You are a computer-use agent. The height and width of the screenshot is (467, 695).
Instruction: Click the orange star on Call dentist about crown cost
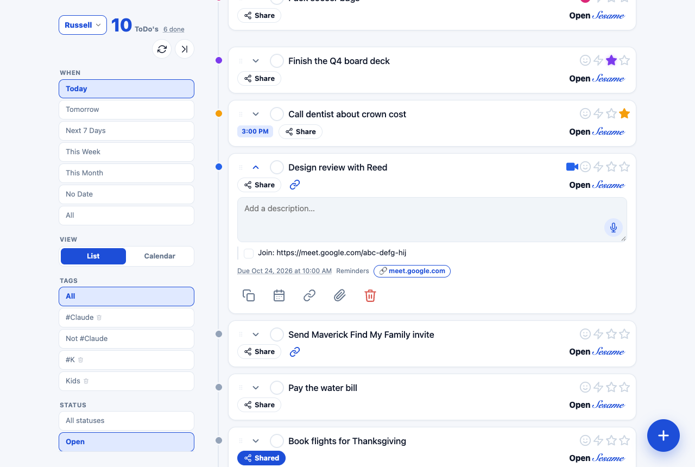pos(624,113)
